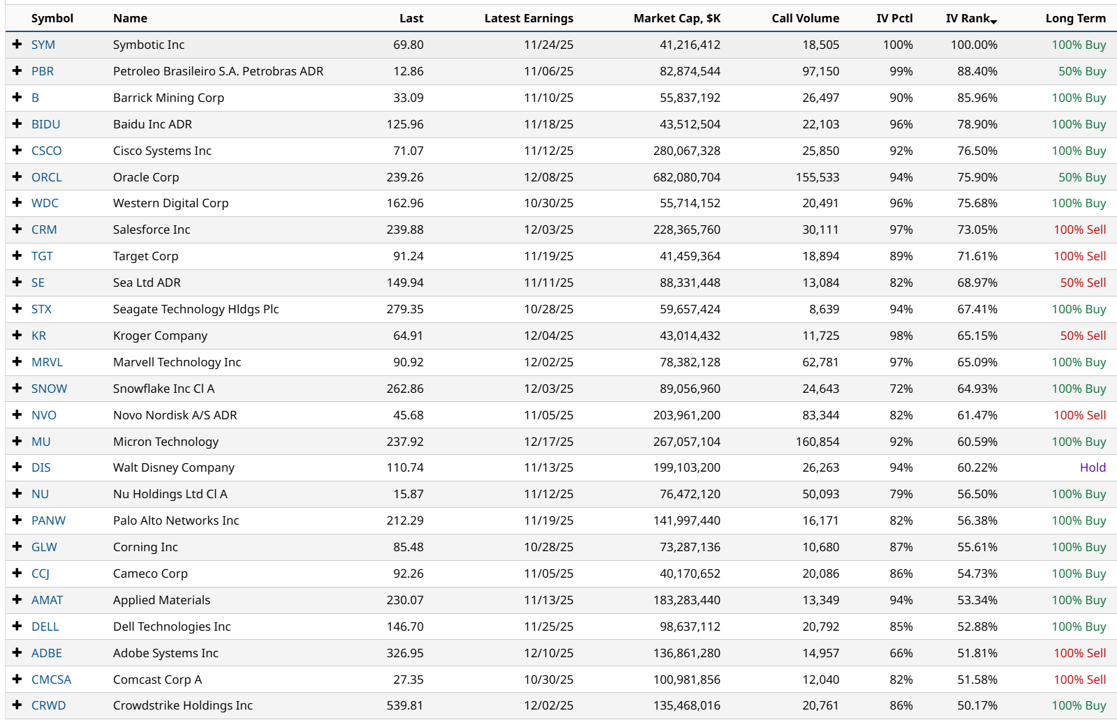Expand the GLW row details
This screenshot has height=727, width=1117.
(17, 547)
